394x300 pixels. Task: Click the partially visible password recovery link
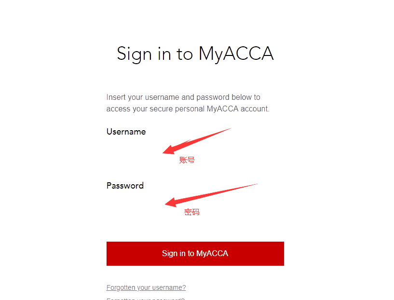(146, 299)
